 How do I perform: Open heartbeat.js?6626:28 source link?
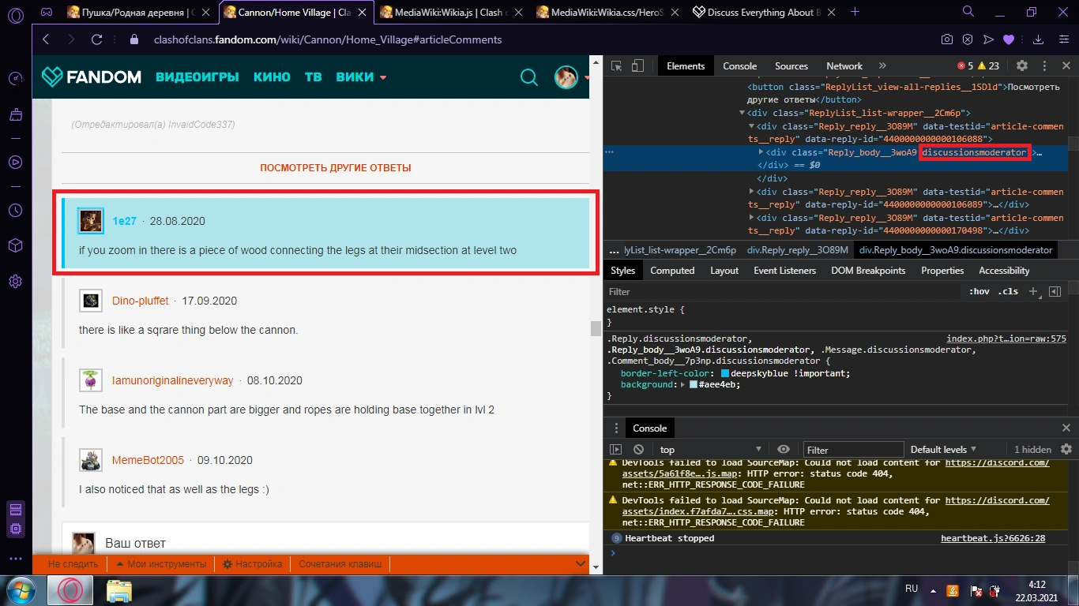[x=993, y=538]
